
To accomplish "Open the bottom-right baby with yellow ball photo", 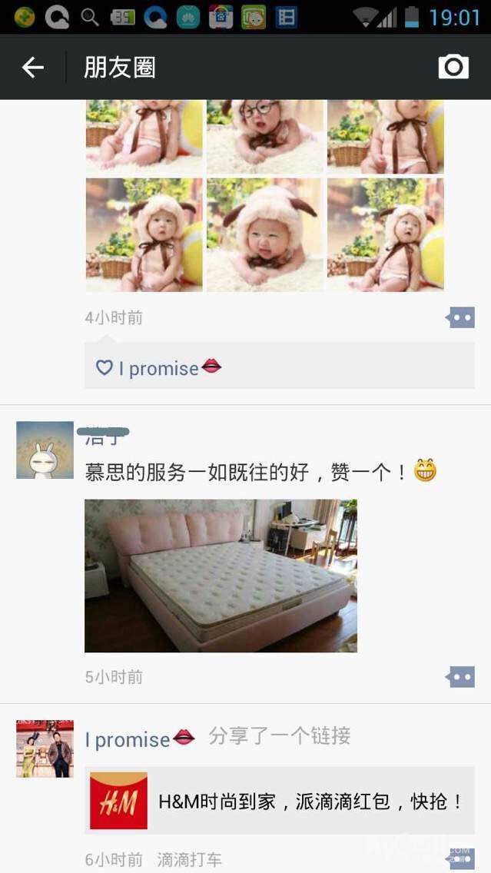I will [386, 235].
